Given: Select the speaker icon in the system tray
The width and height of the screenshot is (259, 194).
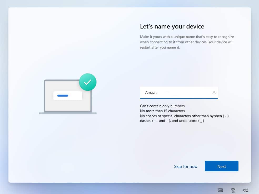Looking at the screenshot, I should point(245,190).
